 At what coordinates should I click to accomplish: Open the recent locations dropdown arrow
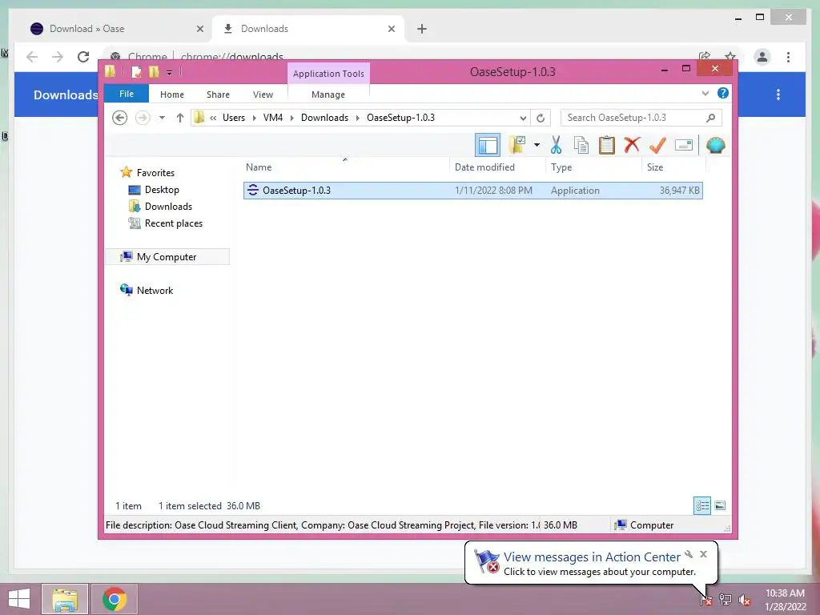coord(162,118)
